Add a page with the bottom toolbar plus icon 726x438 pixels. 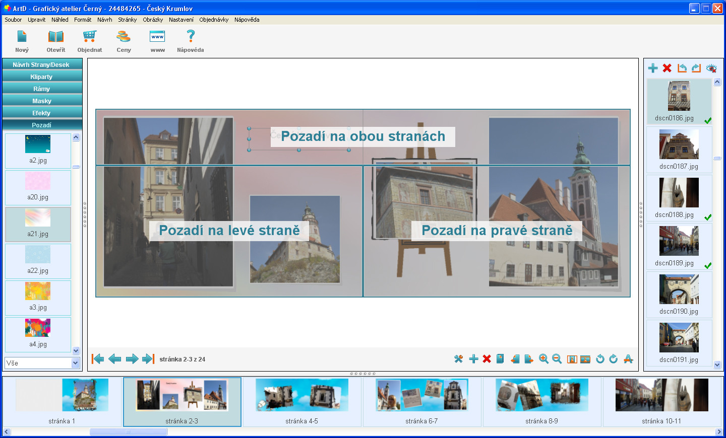click(473, 359)
